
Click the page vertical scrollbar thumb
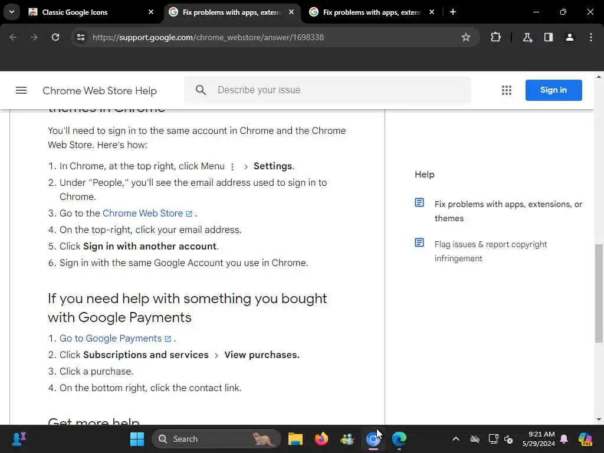(x=599, y=293)
